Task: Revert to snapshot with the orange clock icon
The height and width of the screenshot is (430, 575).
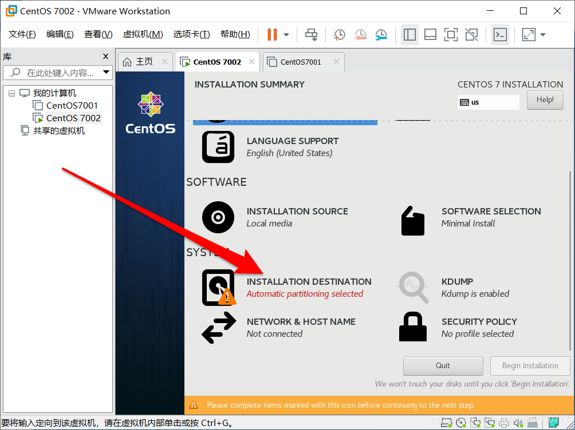Action: coord(360,35)
